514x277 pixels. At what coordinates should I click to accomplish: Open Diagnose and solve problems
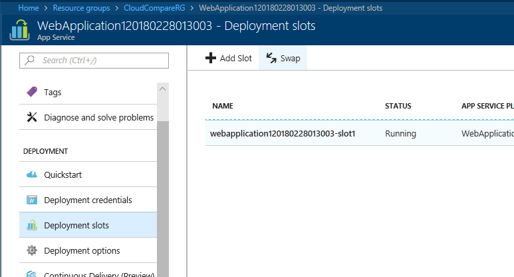[x=88, y=117]
